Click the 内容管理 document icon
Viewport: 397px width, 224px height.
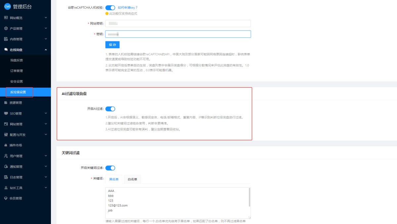pyautogui.click(x=6, y=39)
